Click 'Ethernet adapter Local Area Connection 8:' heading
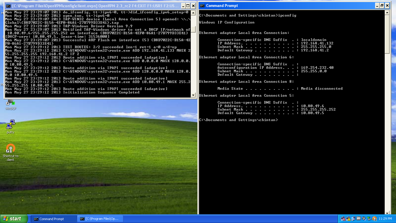This screenshot has height=223, width=396. pyautogui.click(x=246, y=82)
